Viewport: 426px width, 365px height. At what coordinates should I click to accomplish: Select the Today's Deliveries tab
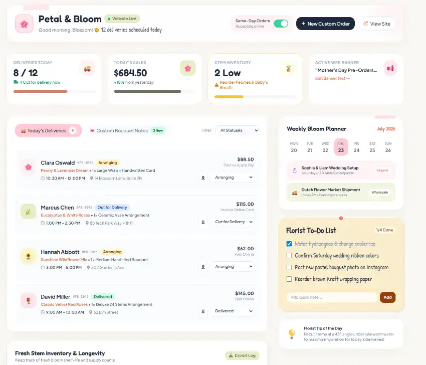point(48,131)
